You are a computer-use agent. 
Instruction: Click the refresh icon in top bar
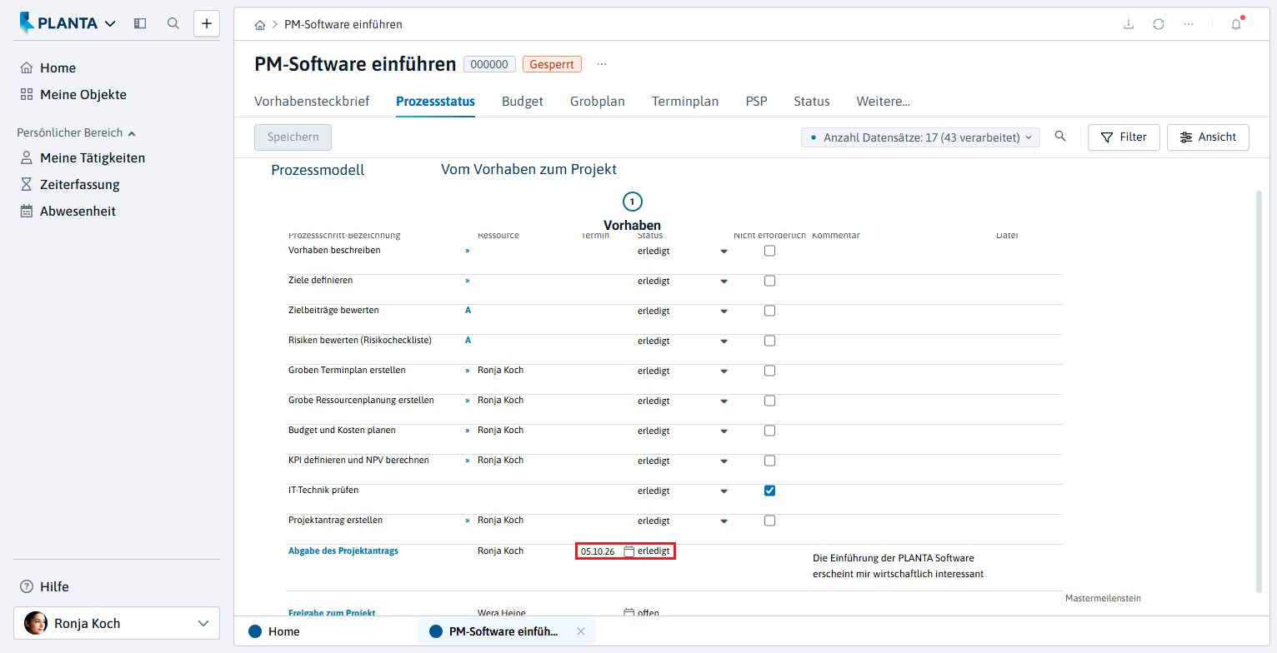click(x=1159, y=24)
